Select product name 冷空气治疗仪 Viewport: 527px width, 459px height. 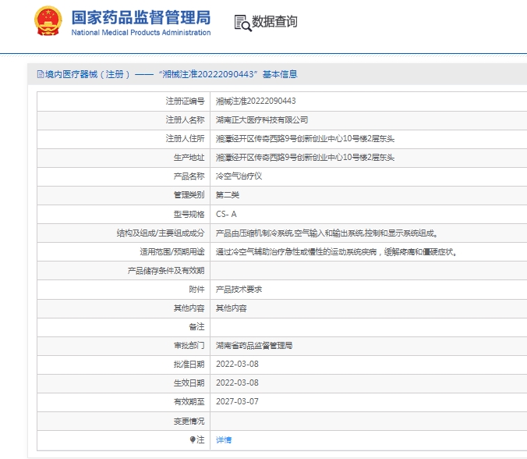click(239, 176)
